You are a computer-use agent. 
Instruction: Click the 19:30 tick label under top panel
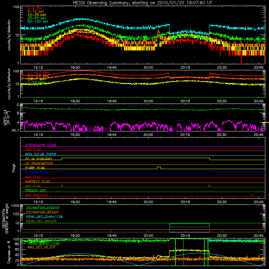[x=75, y=68]
